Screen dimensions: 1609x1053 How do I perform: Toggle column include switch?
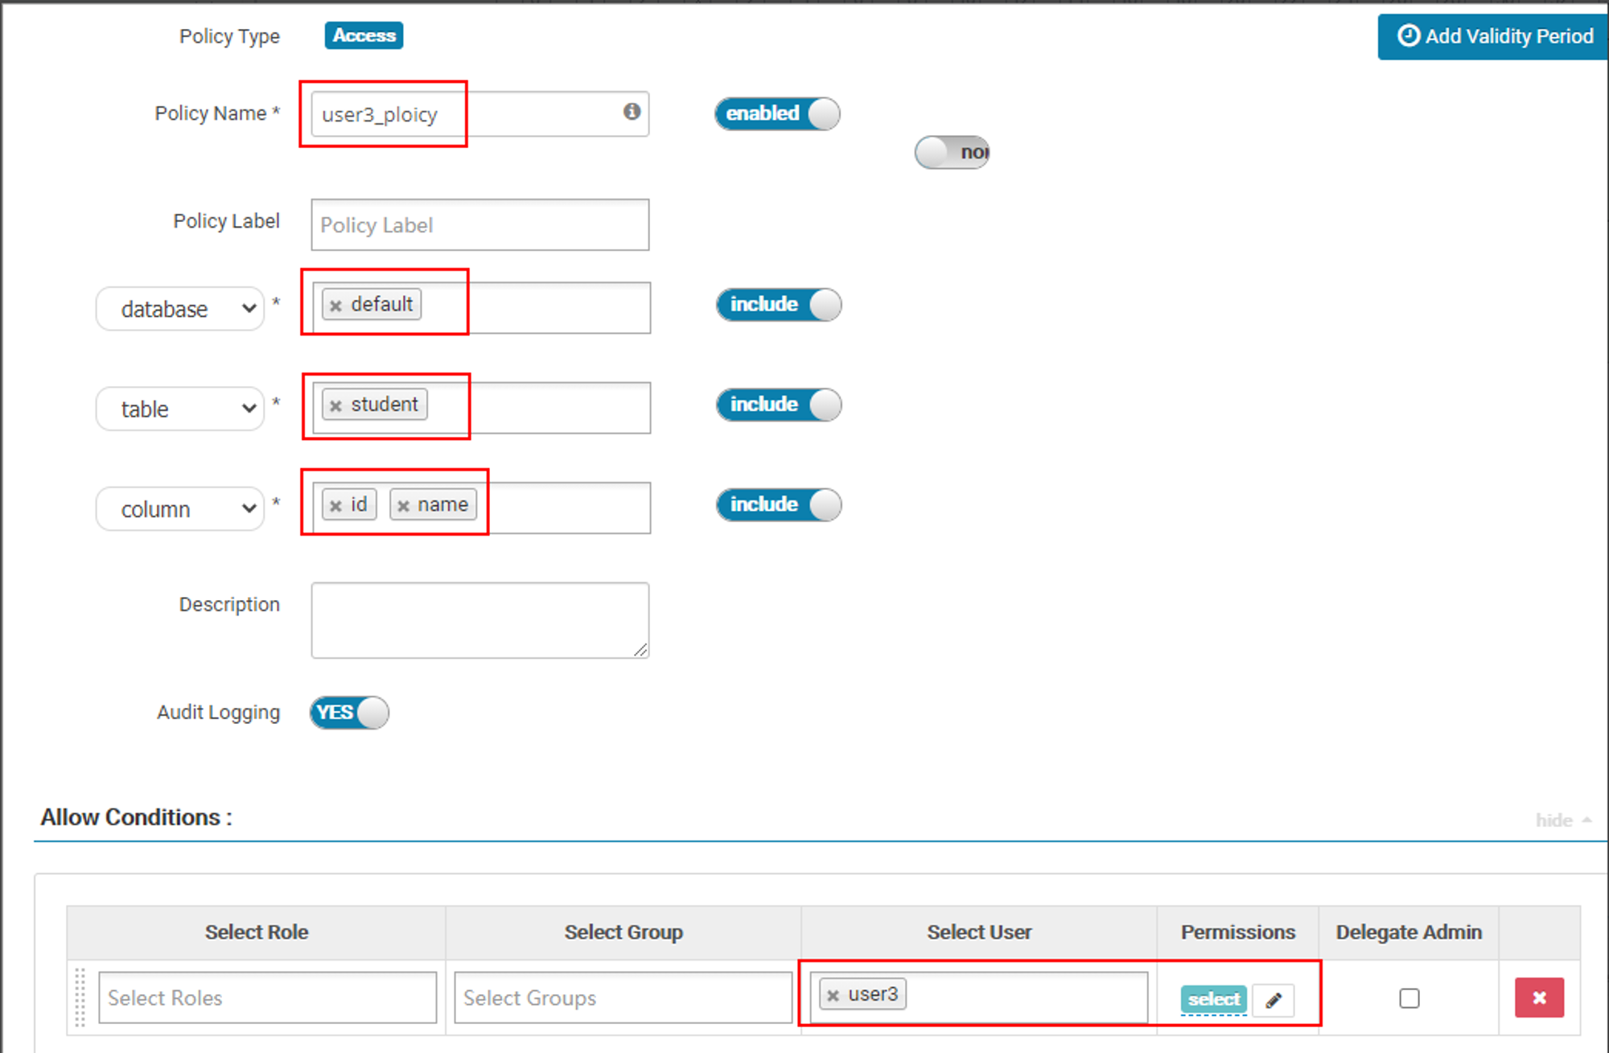[779, 505]
